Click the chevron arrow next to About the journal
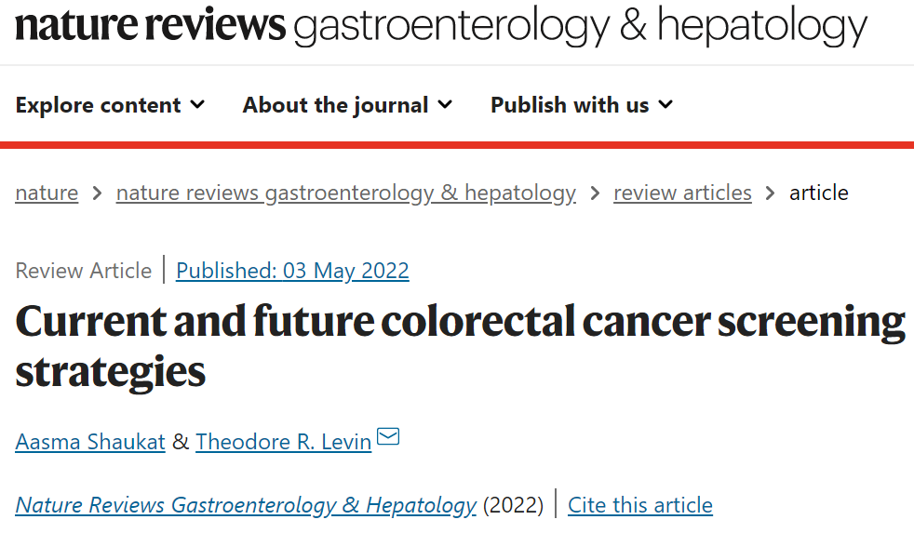 tap(445, 104)
